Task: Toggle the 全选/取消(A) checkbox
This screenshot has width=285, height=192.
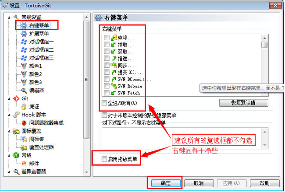Action: pos(104,103)
